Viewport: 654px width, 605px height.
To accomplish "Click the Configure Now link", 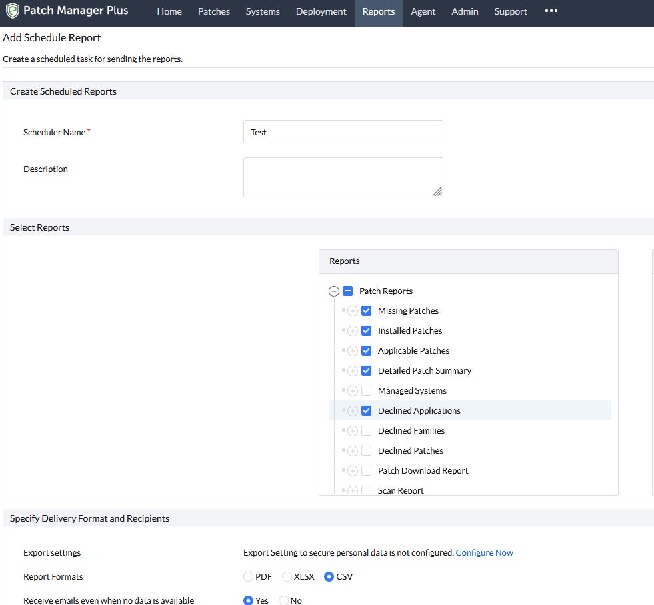I will pyautogui.click(x=484, y=553).
